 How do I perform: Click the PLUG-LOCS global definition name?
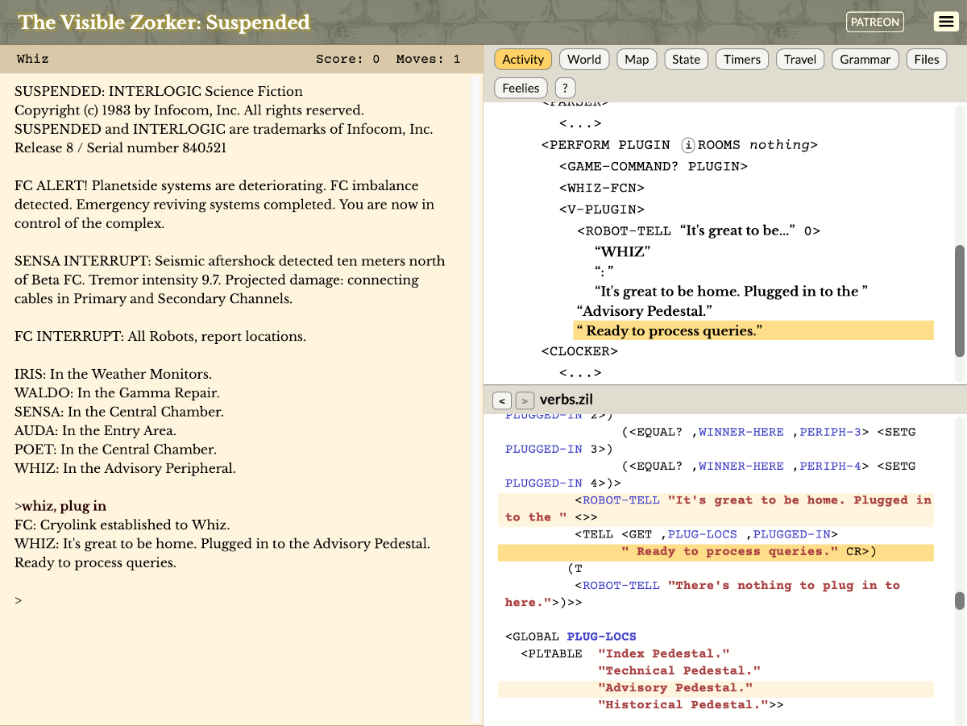(601, 637)
